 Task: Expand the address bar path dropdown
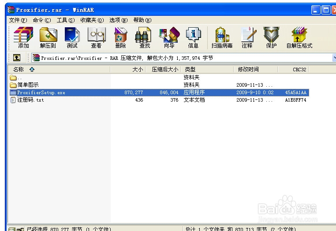(334, 58)
